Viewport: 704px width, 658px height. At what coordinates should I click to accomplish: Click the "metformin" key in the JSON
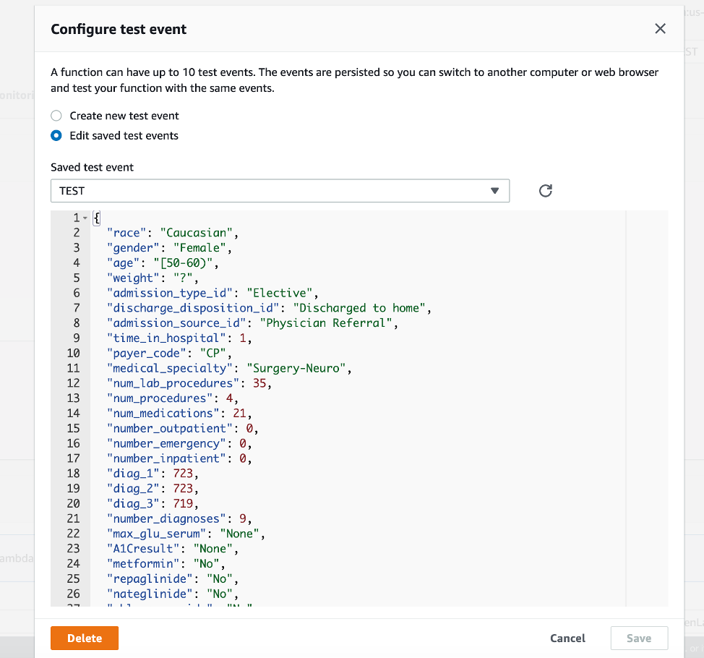coord(139,564)
